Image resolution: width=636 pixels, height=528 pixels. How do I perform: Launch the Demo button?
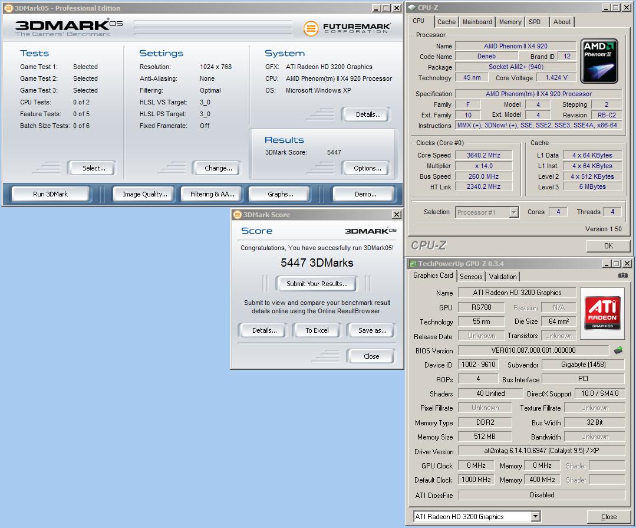(365, 194)
